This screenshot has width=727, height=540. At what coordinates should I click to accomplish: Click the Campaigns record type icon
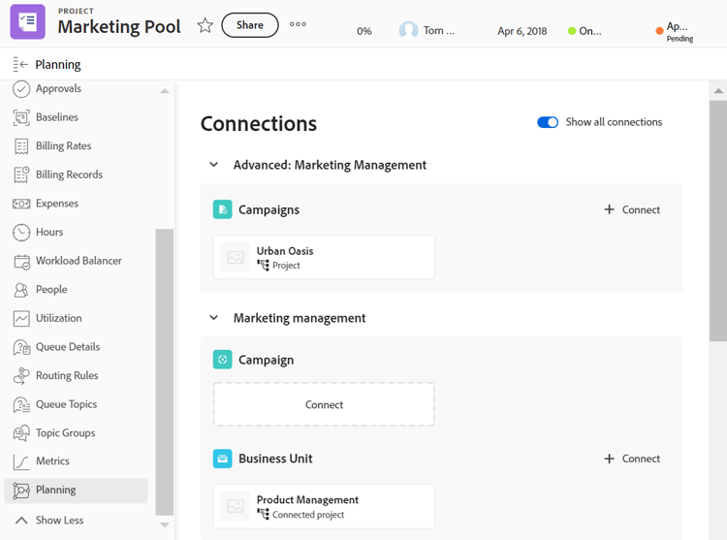tap(222, 209)
